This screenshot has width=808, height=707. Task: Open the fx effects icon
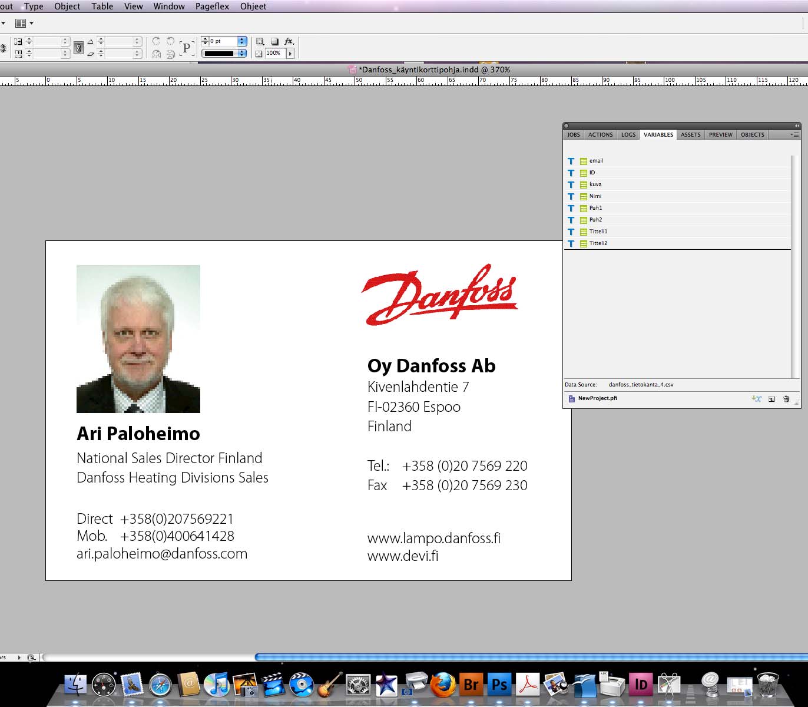pyautogui.click(x=289, y=41)
